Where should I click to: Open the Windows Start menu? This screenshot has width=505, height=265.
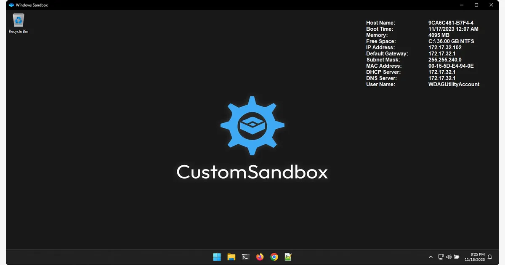pos(217,257)
